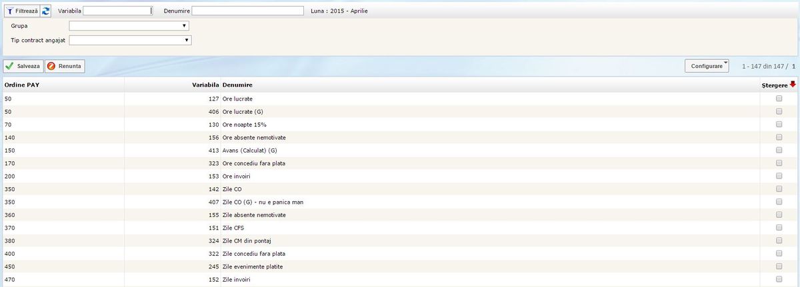Open the Configurare dropdown menu

coord(707,67)
